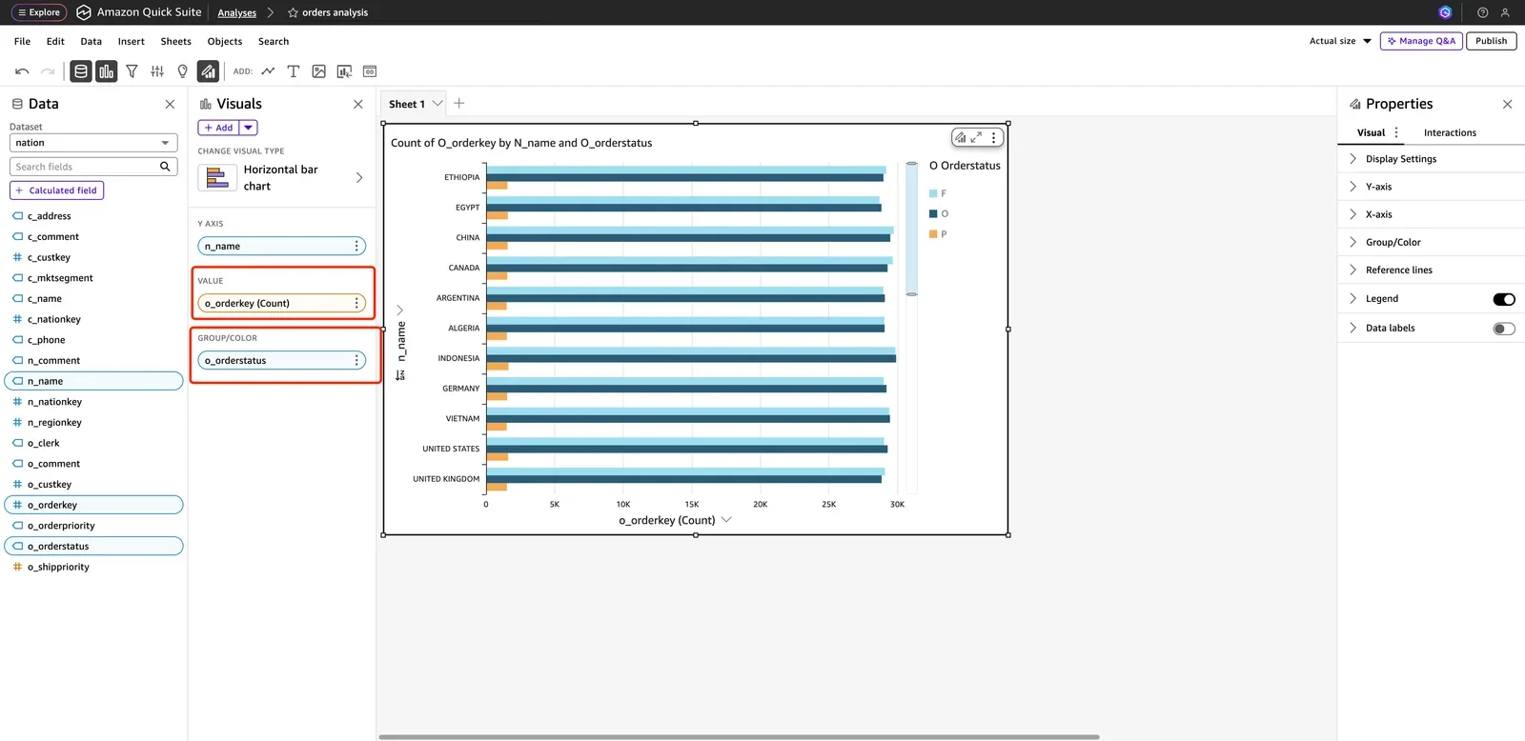Toggle the Visuals pane toolbar icon

pos(106,71)
